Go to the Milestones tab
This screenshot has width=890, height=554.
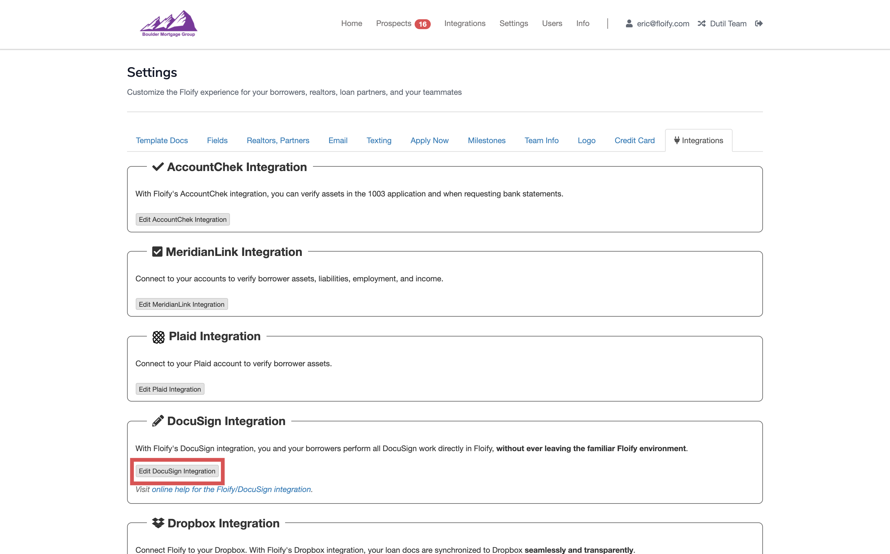click(x=486, y=140)
